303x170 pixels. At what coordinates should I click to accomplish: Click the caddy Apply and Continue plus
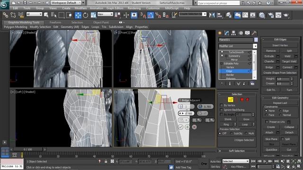click(187, 127)
